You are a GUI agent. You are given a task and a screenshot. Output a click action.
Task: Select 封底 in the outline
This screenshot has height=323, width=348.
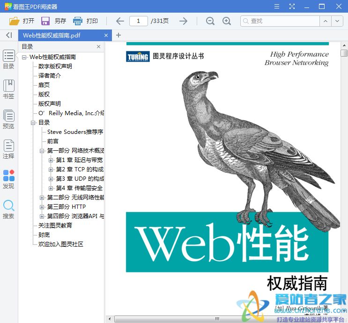[x=44, y=235]
